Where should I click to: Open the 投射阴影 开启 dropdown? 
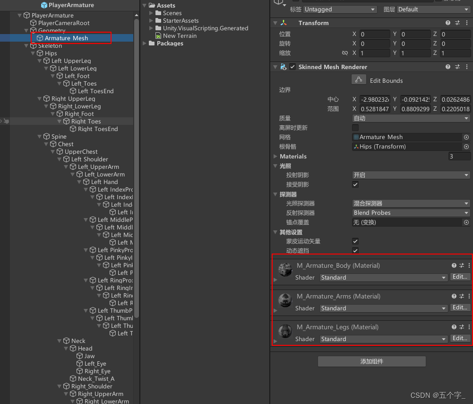[x=411, y=175]
